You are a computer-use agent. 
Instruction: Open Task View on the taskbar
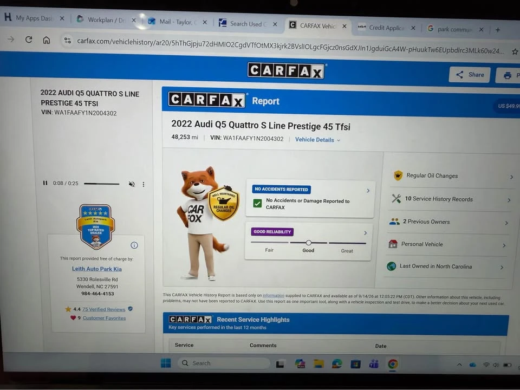(x=280, y=364)
